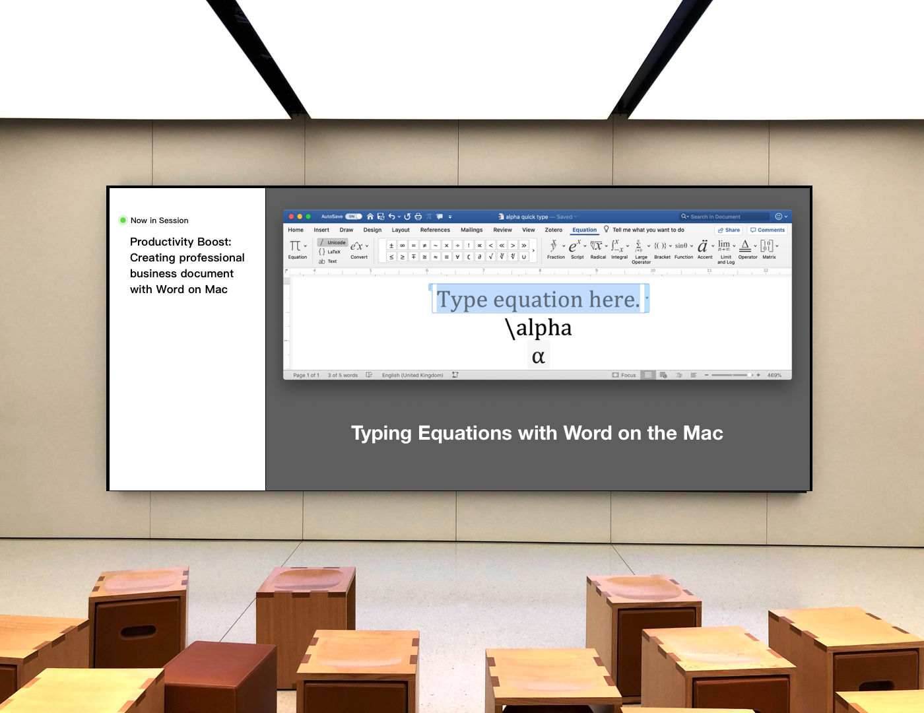
Task: Click the Type equation here placeholder
Action: [539, 299]
